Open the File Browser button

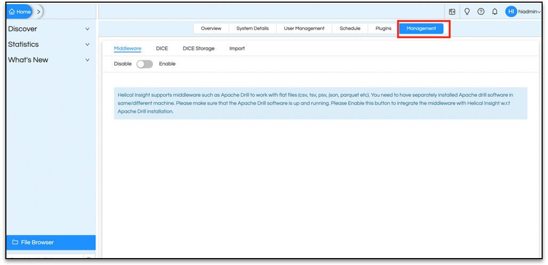(51, 242)
